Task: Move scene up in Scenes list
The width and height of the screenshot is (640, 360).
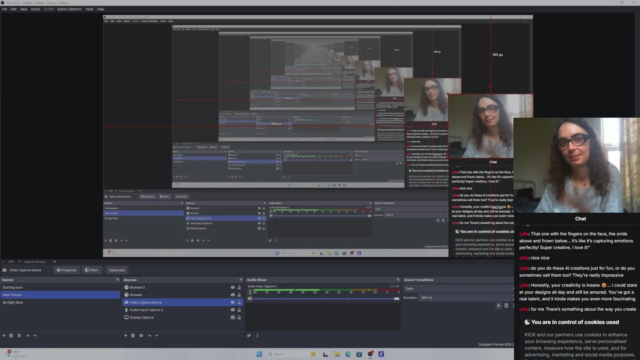Action: tap(27, 335)
